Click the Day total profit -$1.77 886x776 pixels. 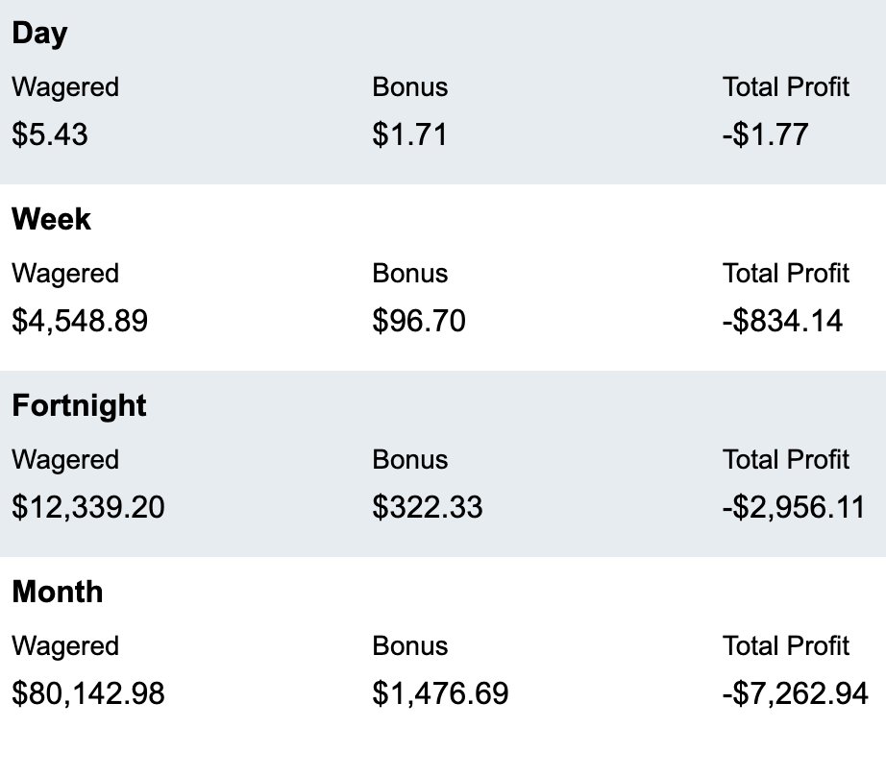tap(765, 134)
